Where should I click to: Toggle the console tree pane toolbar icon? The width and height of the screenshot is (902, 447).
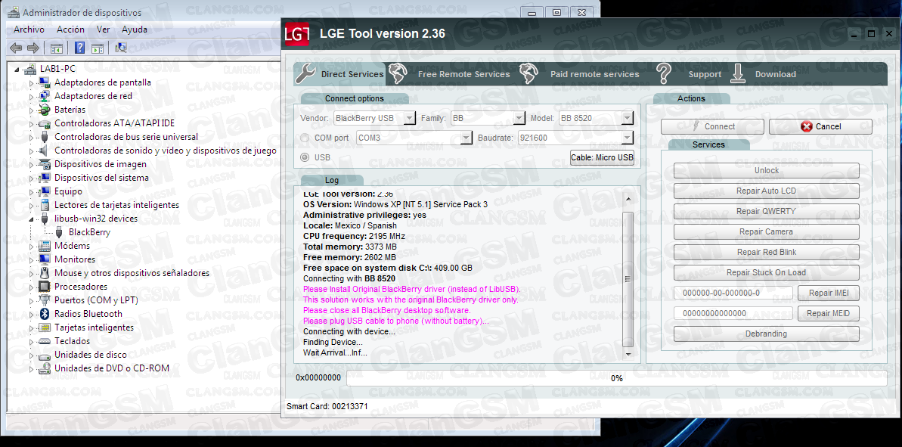pyautogui.click(x=57, y=48)
